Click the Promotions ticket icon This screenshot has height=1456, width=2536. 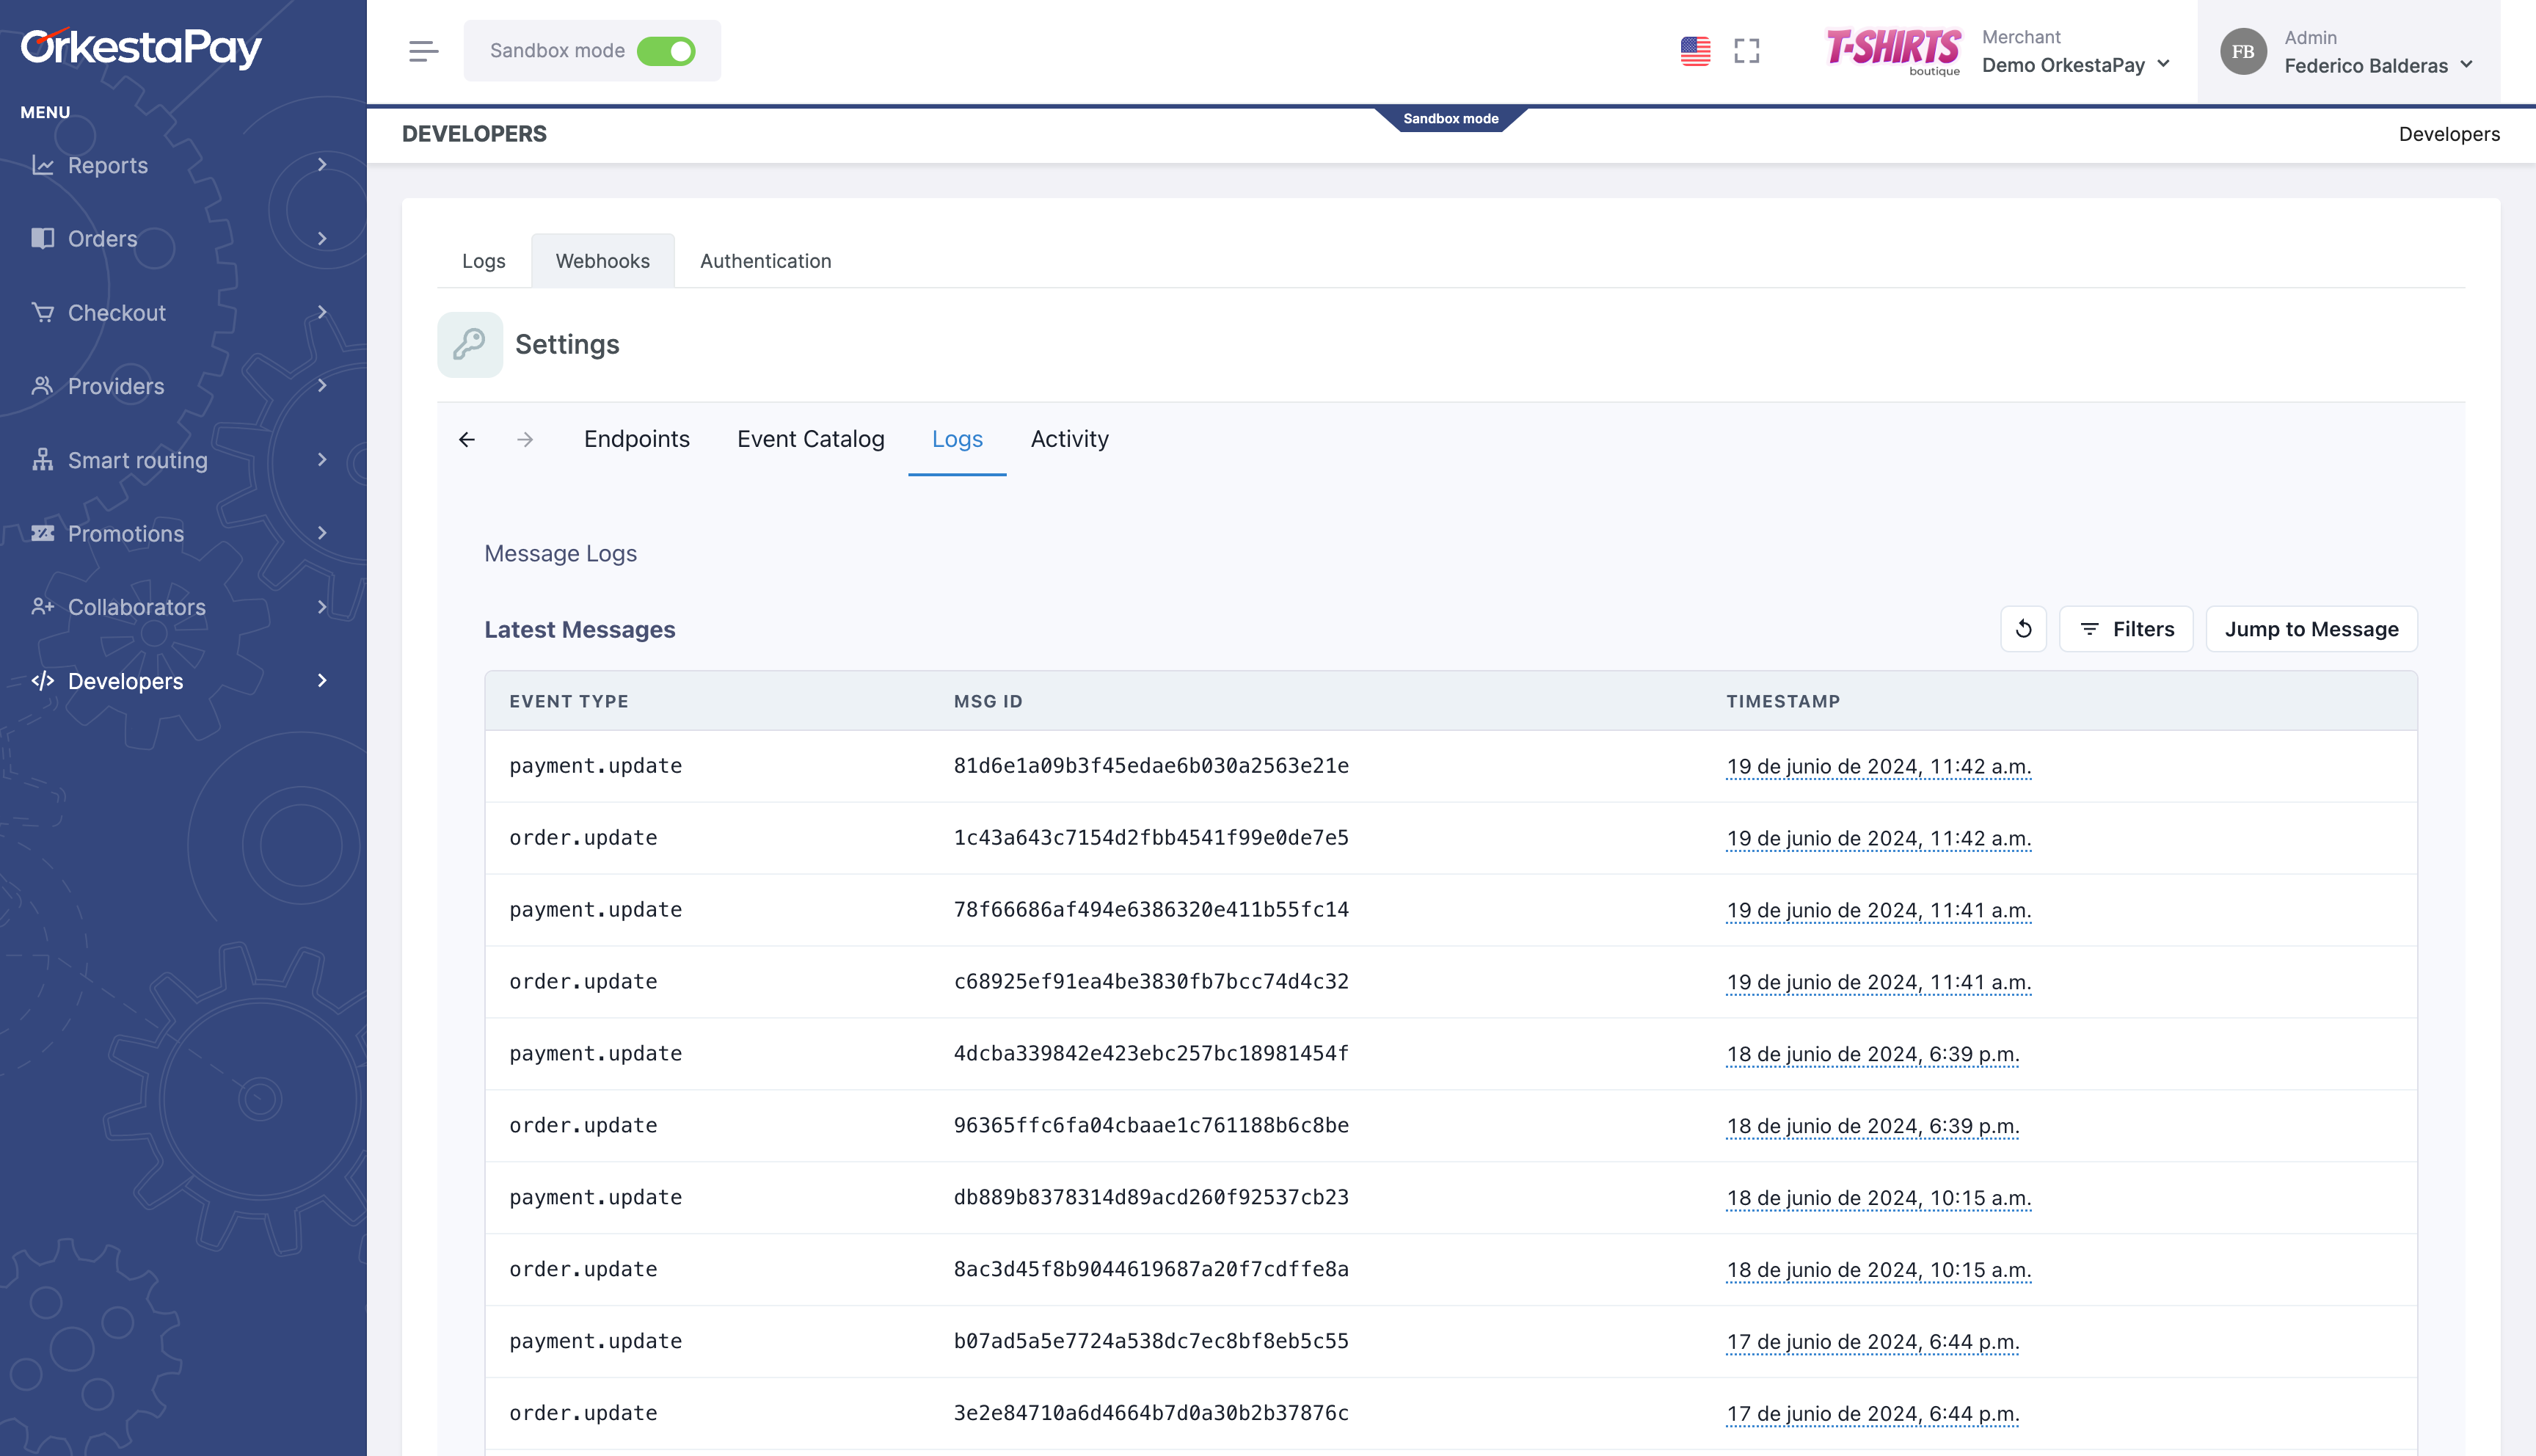coord(42,533)
